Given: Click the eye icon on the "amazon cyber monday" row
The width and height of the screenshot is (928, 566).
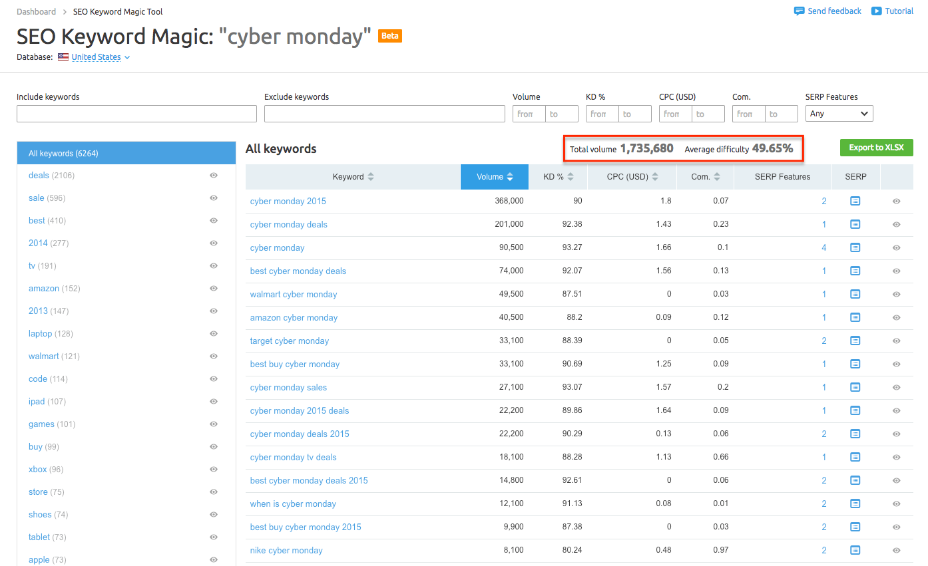Looking at the screenshot, I should [897, 317].
